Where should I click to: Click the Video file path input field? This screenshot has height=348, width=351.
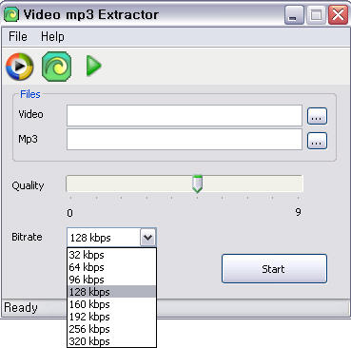tap(185, 116)
